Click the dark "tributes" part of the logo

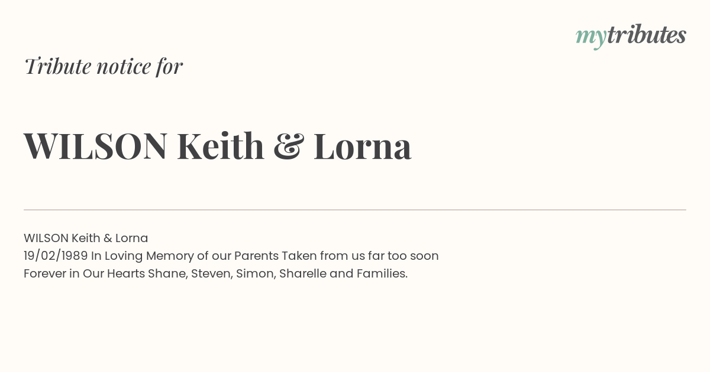pyautogui.click(x=647, y=35)
